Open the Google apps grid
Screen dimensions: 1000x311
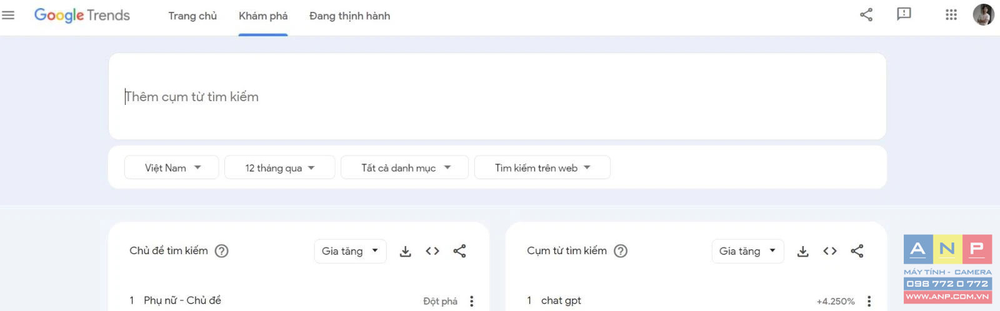[x=951, y=14]
